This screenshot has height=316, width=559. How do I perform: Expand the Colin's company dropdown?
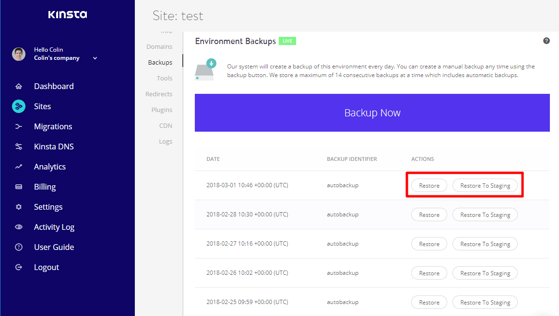95,58
